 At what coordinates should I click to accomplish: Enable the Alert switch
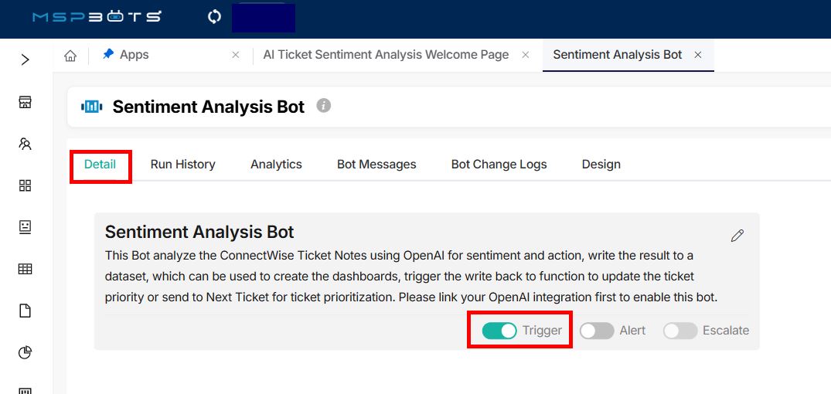coord(597,331)
